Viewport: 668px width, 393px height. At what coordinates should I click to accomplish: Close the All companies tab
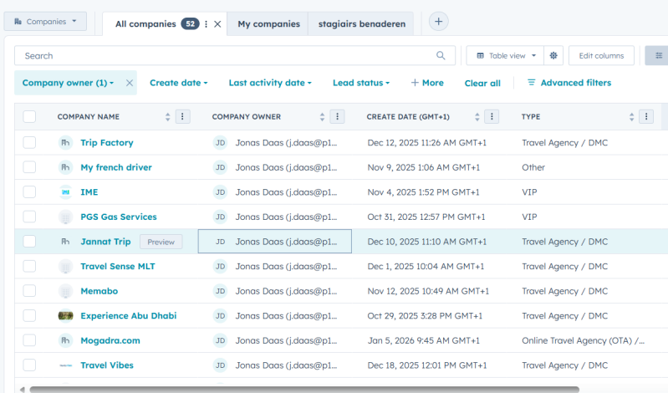217,24
